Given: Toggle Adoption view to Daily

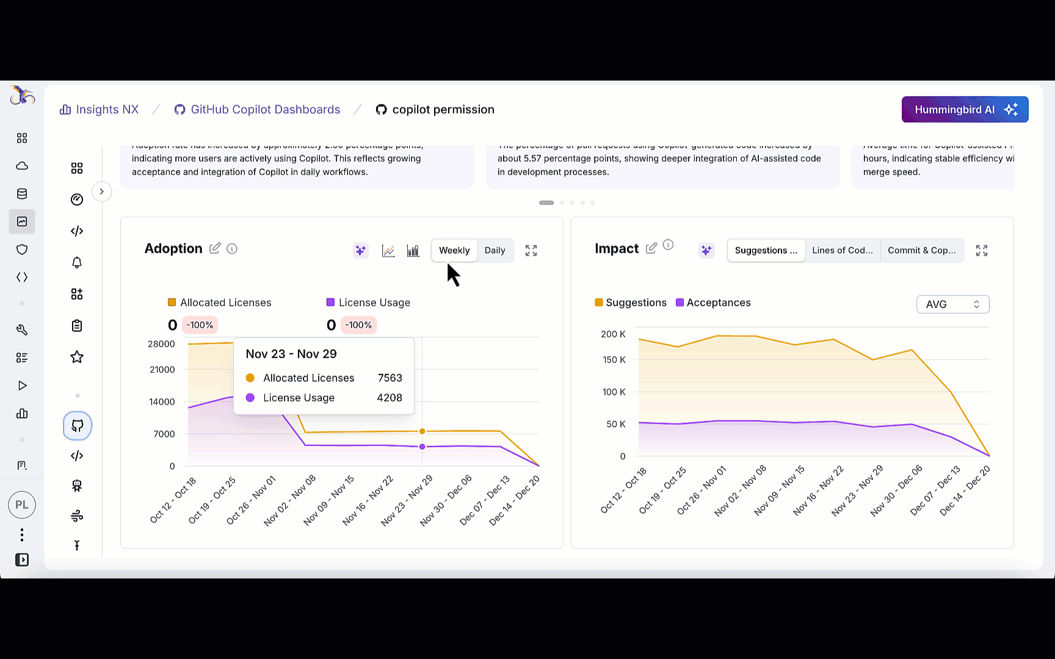Looking at the screenshot, I should (x=495, y=251).
